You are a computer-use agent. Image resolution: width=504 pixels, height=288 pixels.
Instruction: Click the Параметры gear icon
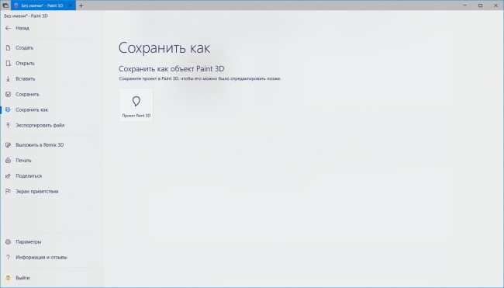[x=8, y=241]
